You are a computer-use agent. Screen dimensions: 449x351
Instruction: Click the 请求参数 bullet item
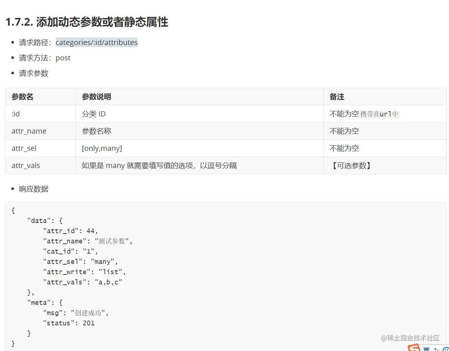(34, 73)
